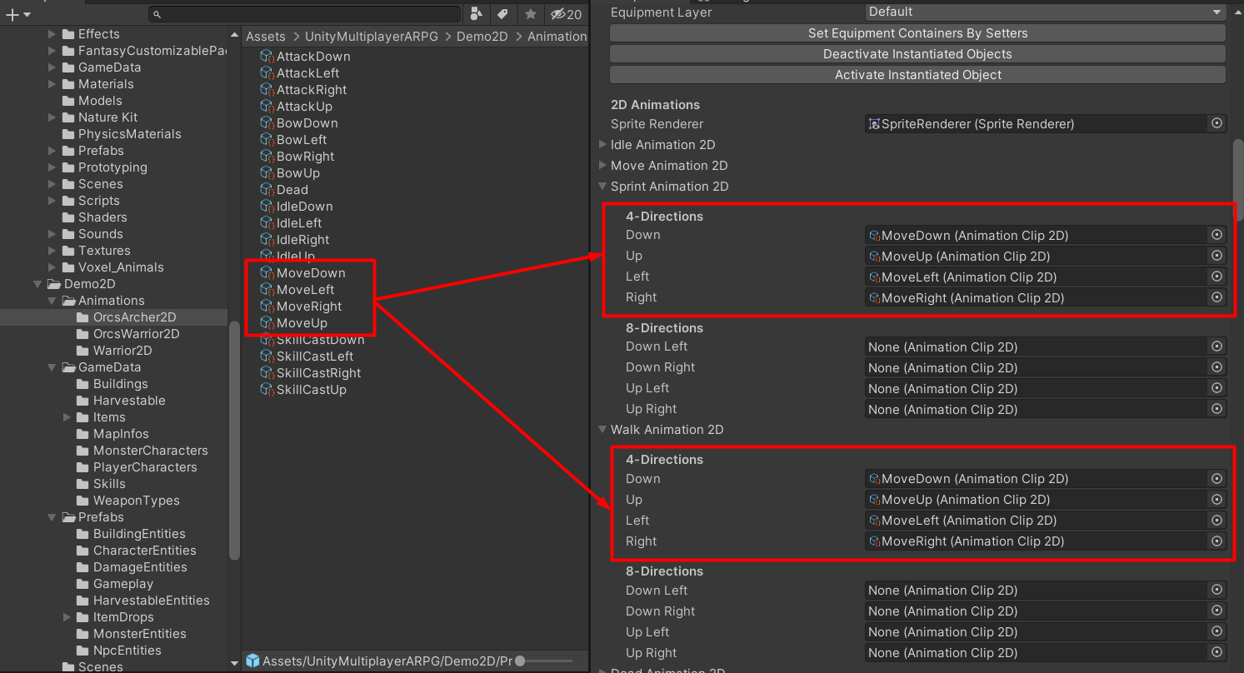Collapse the Sprint Animation 2D section

click(602, 187)
